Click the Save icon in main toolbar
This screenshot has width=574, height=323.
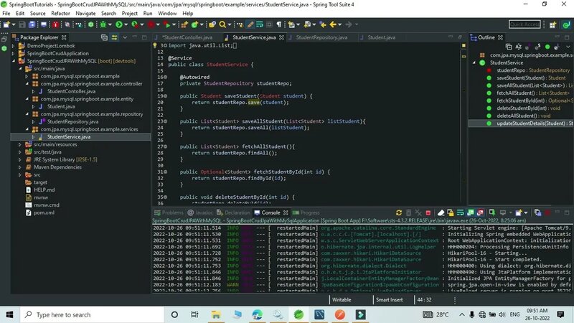point(22,24)
